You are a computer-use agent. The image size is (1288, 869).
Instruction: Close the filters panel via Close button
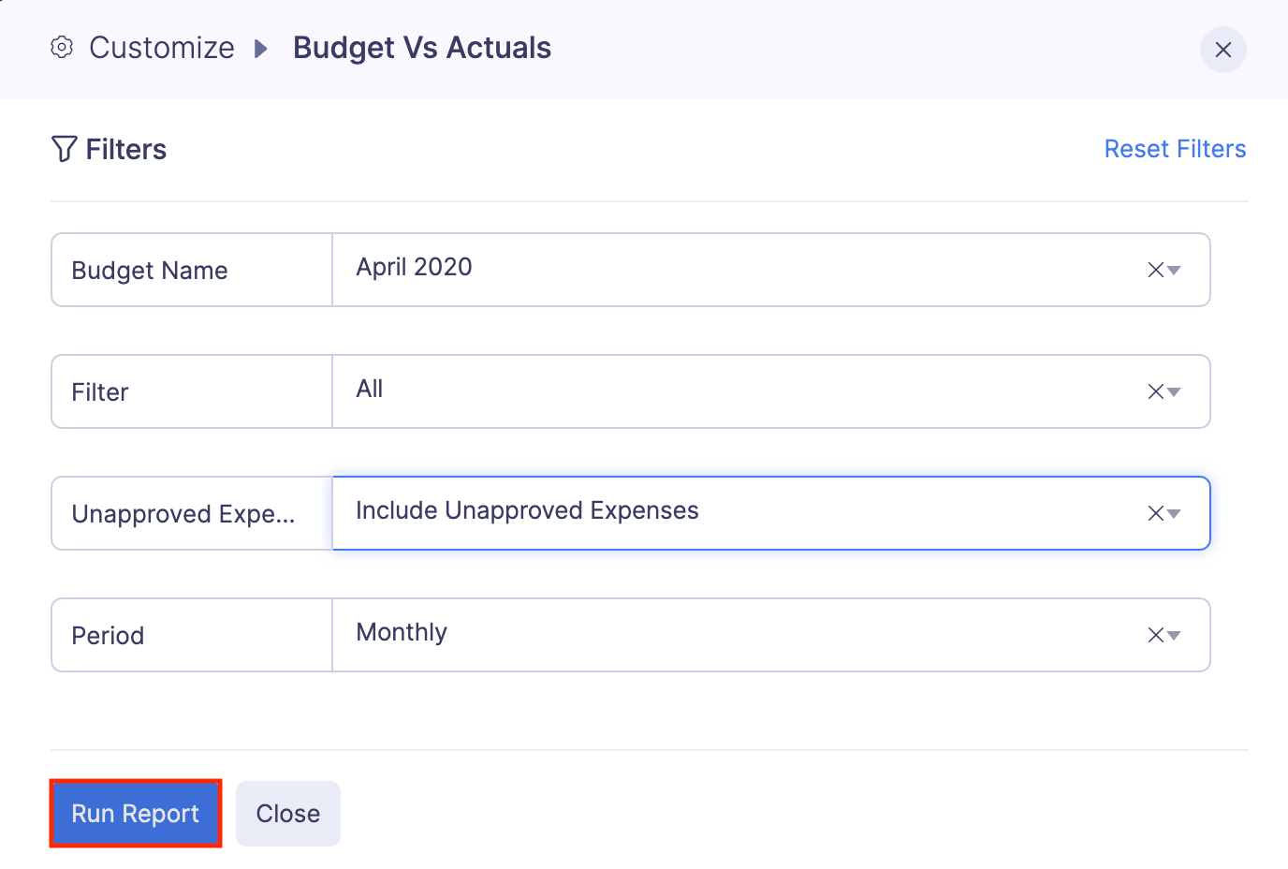[287, 813]
